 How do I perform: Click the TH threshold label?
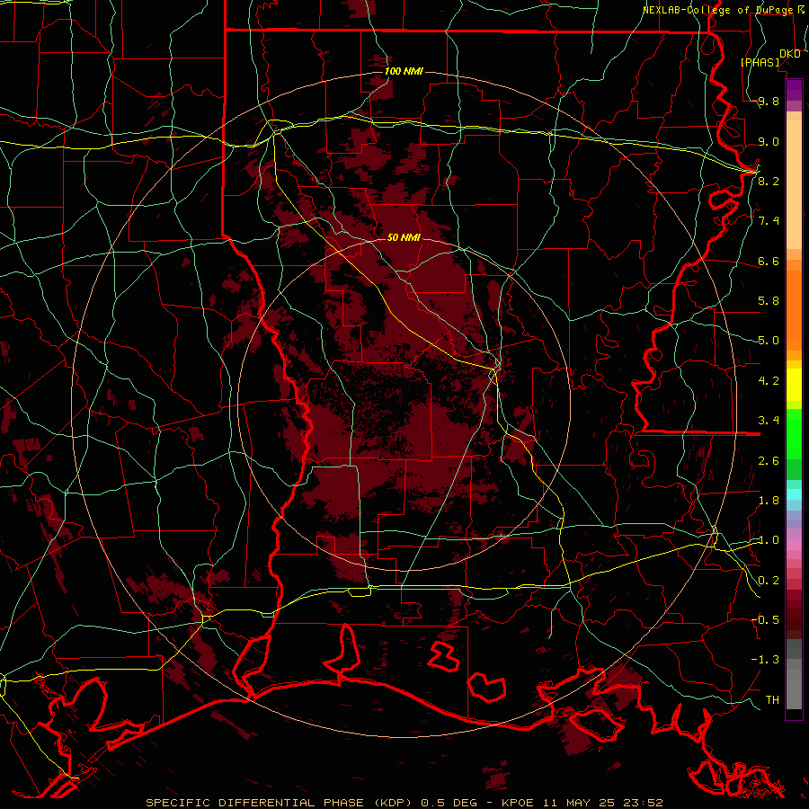click(772, 700)
